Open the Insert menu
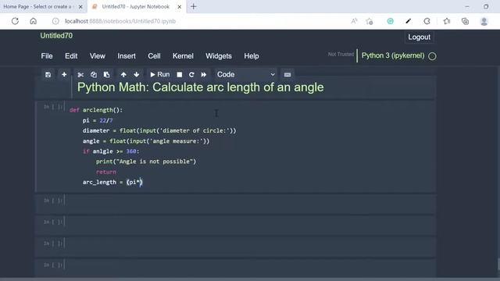The width and height of the screenshot is (500, 281). pos(127,56)
